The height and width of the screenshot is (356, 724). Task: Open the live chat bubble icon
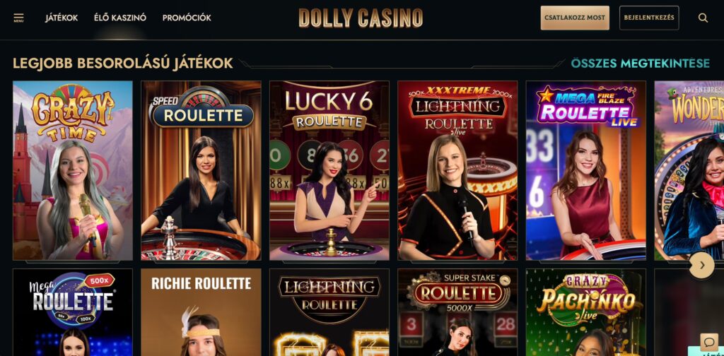[708, 342]
